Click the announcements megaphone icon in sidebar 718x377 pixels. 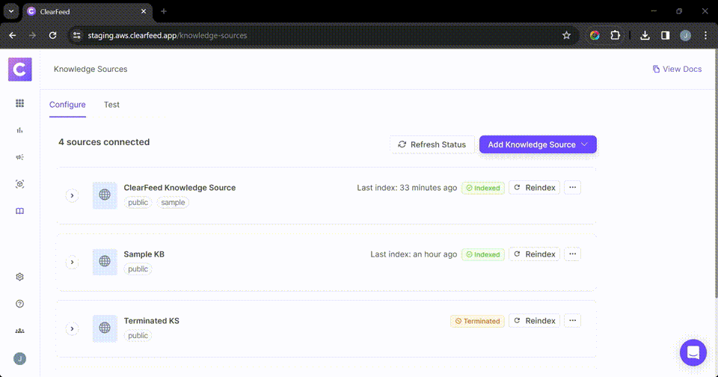(x=20, y=157)
